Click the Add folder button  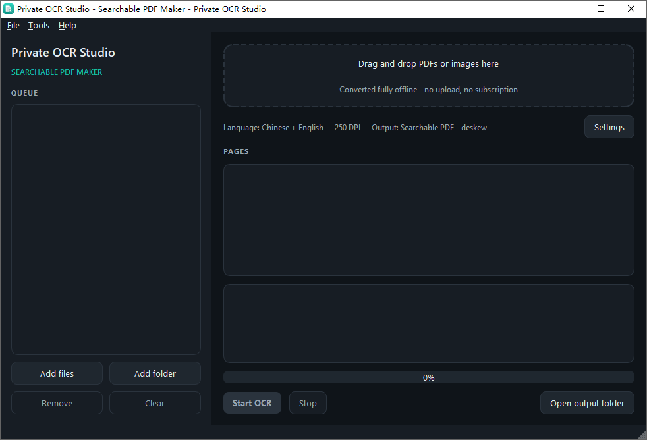[155, 373]
